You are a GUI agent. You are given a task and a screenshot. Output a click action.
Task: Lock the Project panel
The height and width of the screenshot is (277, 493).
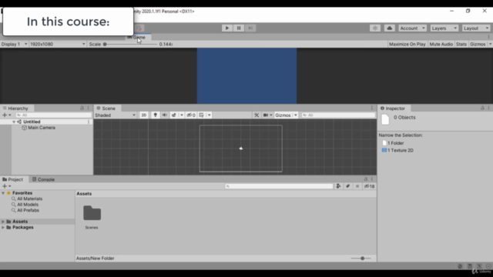pyautogui.click(x=366, y=179)
